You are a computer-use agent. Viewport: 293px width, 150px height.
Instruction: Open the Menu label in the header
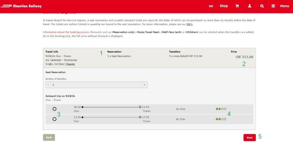click(284, 6)
